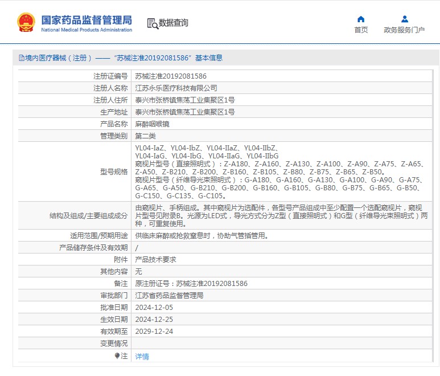The height and width of the screenshot is (376, 440).
Task: Click the document icon before 境内医疗器械
Action: click(21, 58)
